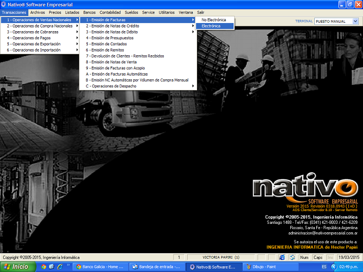Click the Internet Explorer quick launch icon
Screen dimensions: 363x272
tap(60, 267)
